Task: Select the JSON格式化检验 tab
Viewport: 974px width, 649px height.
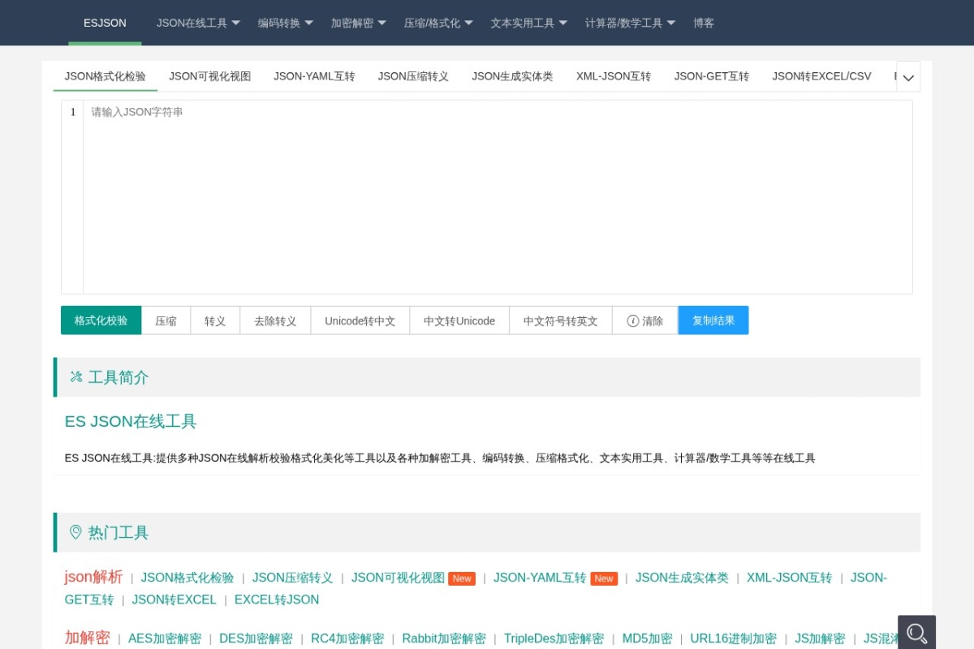Action: (x=106, y=76)
